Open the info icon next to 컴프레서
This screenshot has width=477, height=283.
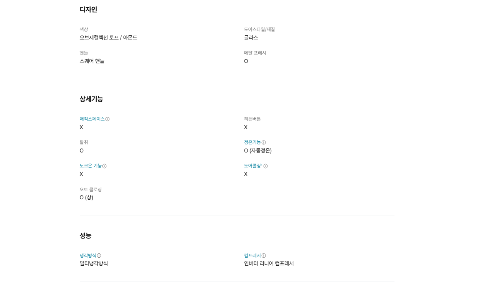264,255
